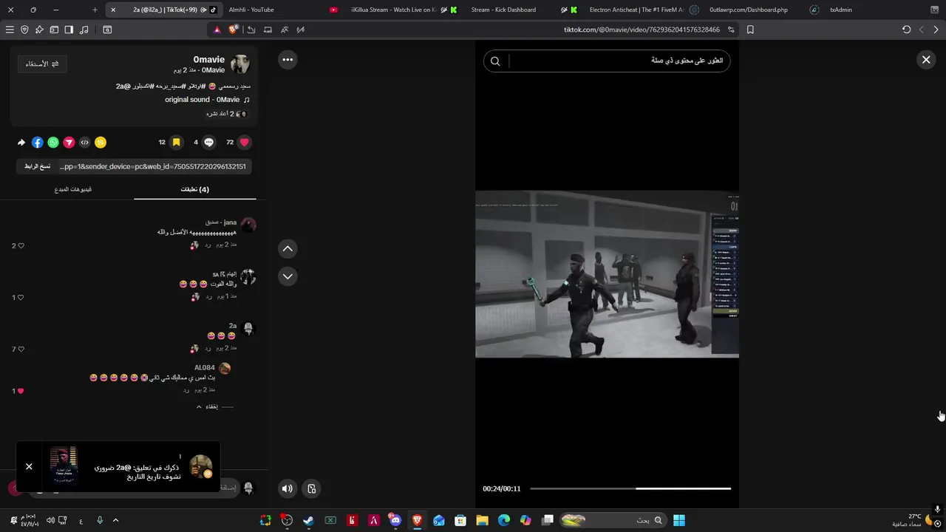Image resolution: width=946 pixels, height=532 pixels.
Task: Toggle the auto-scroll icon beside the speaker
Action: [x=312, y=488]
